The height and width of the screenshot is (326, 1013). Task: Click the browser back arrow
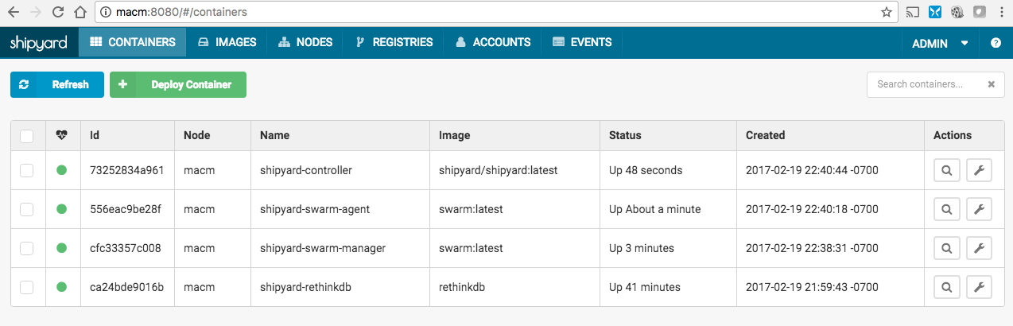pyautogui.click(x=13, y=12)
